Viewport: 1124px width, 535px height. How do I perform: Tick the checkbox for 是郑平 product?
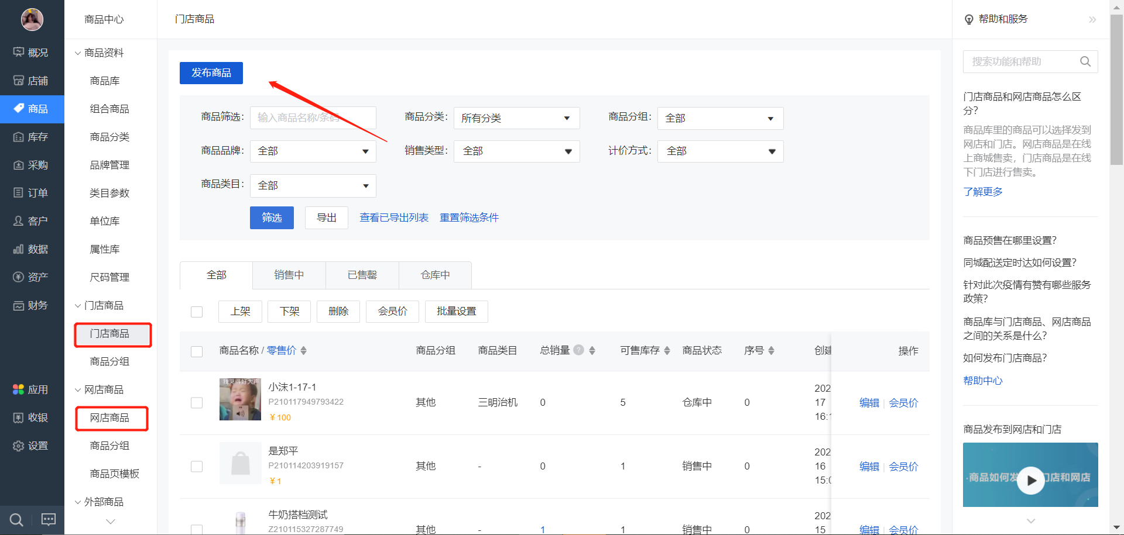(x=197, y=466)
